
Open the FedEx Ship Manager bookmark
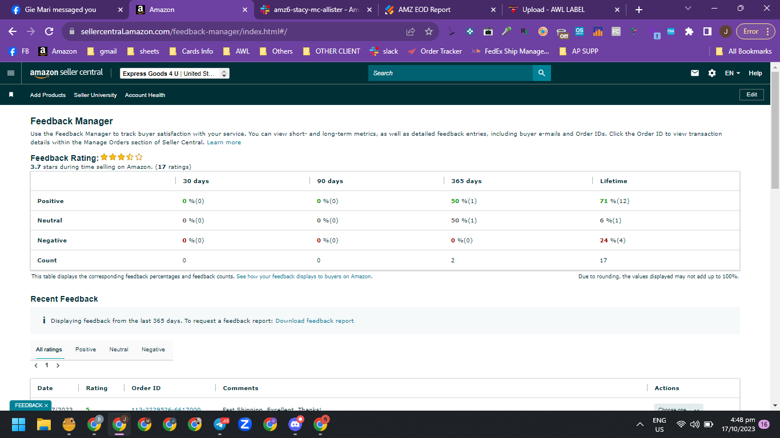510,51
